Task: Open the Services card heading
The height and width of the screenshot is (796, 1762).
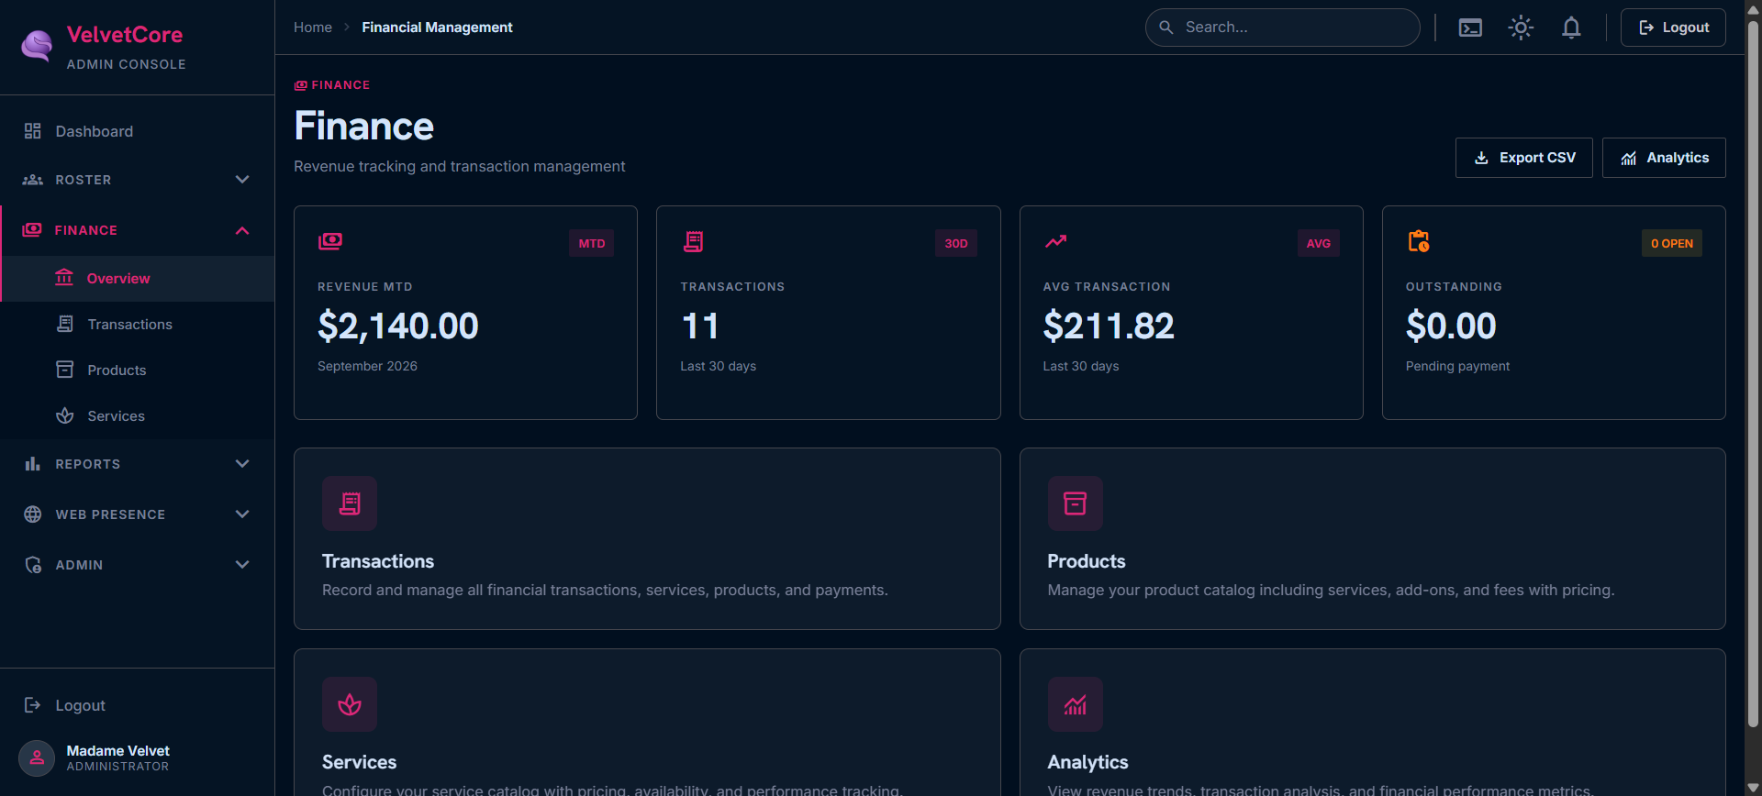Action: tap(360, 762)
